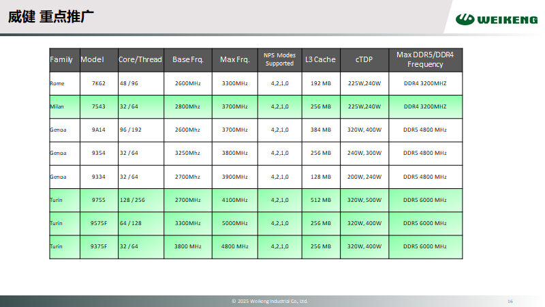This screenshot has width=545, height=307.
Task: Select model cell 9375F
Action: 99,247
